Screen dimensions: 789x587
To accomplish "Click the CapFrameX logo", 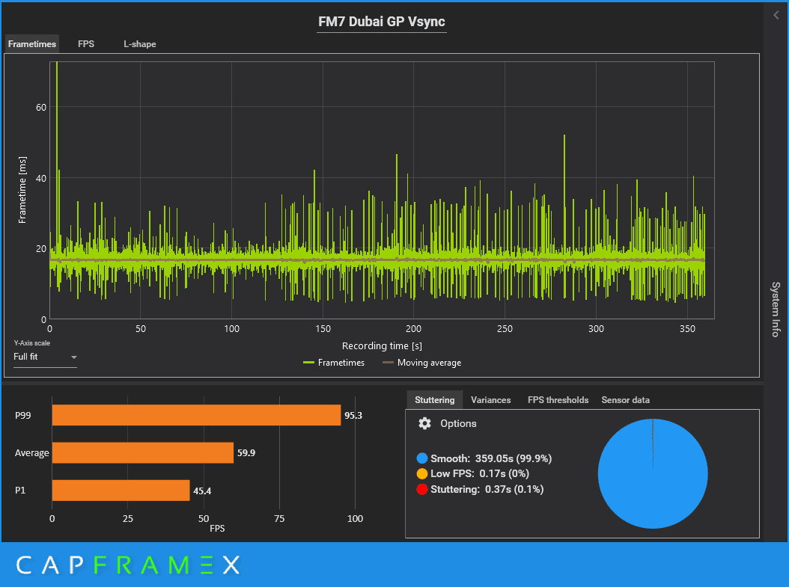I will coord(128,565).
